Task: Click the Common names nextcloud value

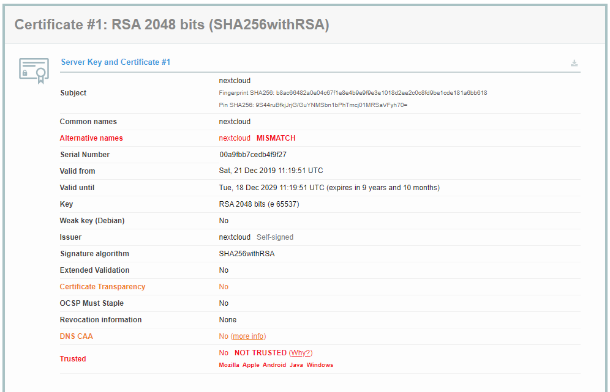Action: (235, 122)
